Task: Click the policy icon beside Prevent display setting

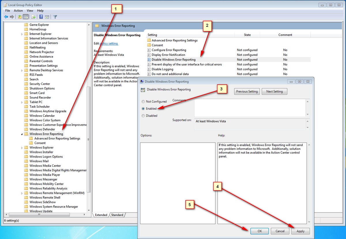Action: point(149,65)
